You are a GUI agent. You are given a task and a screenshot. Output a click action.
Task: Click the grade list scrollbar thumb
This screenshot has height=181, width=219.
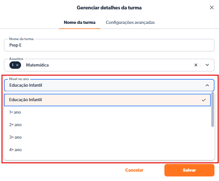[x=213, y=109]
